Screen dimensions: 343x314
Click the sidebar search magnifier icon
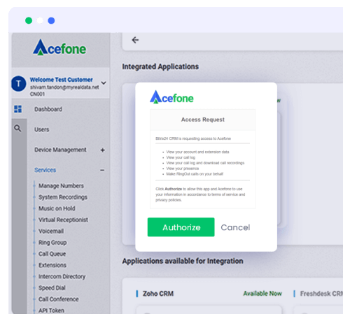click(x=17, y=128)
